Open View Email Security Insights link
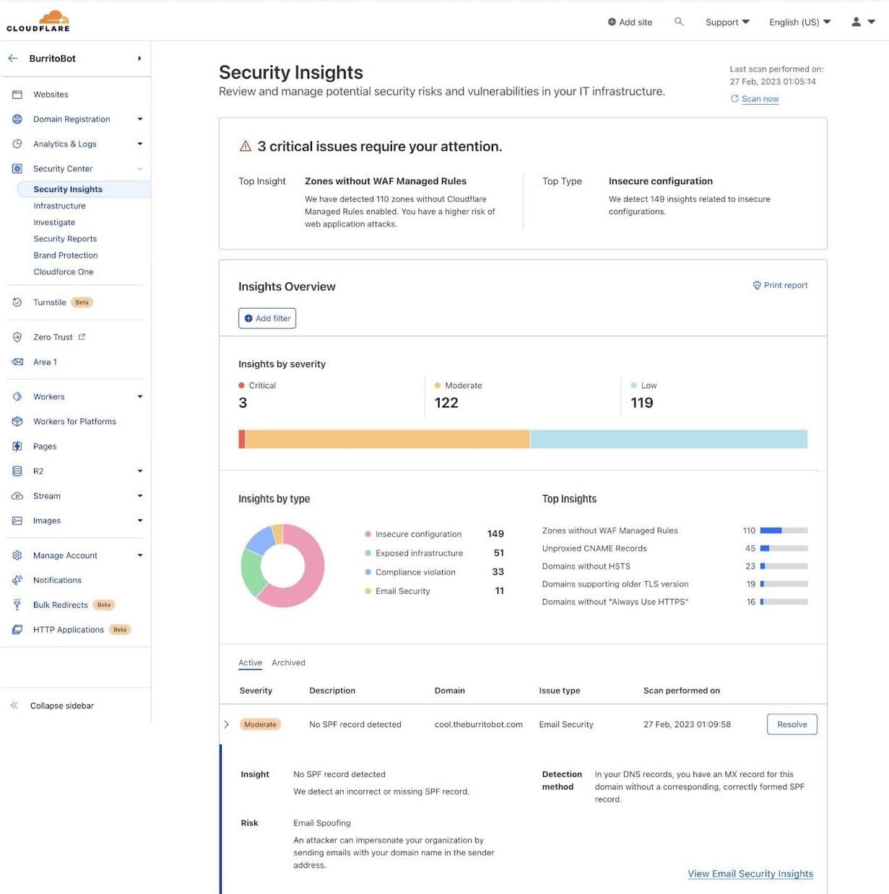The width and height of the screenshot is (889, 894). click(750, 874)
